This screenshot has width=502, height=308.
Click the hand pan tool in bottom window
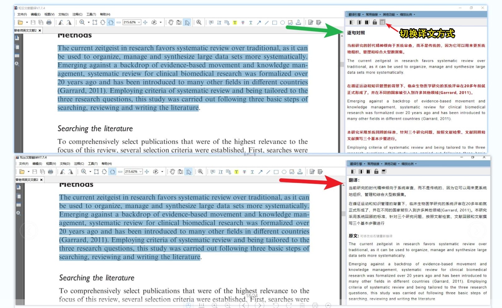click(x=173, y=172)
